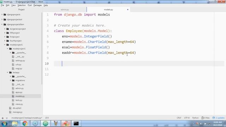This screenshot has width=226, height=127.
Task: Open the command prompt from the taskbar
Action: [x=76, y=123]
